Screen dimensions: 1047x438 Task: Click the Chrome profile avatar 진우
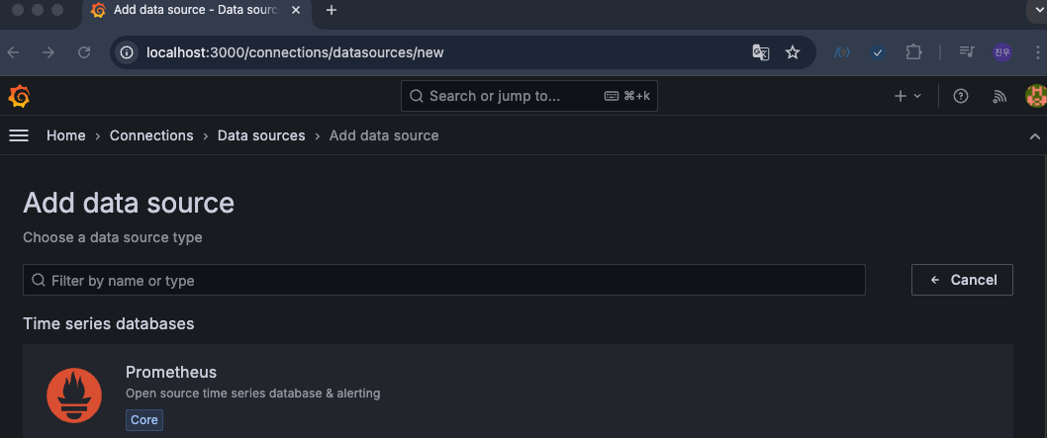[1001, 52]
